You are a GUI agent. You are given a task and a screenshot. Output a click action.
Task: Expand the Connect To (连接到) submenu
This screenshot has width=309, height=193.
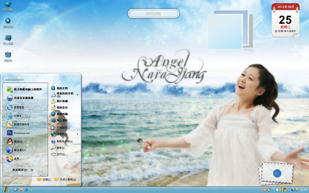point(65,134)
